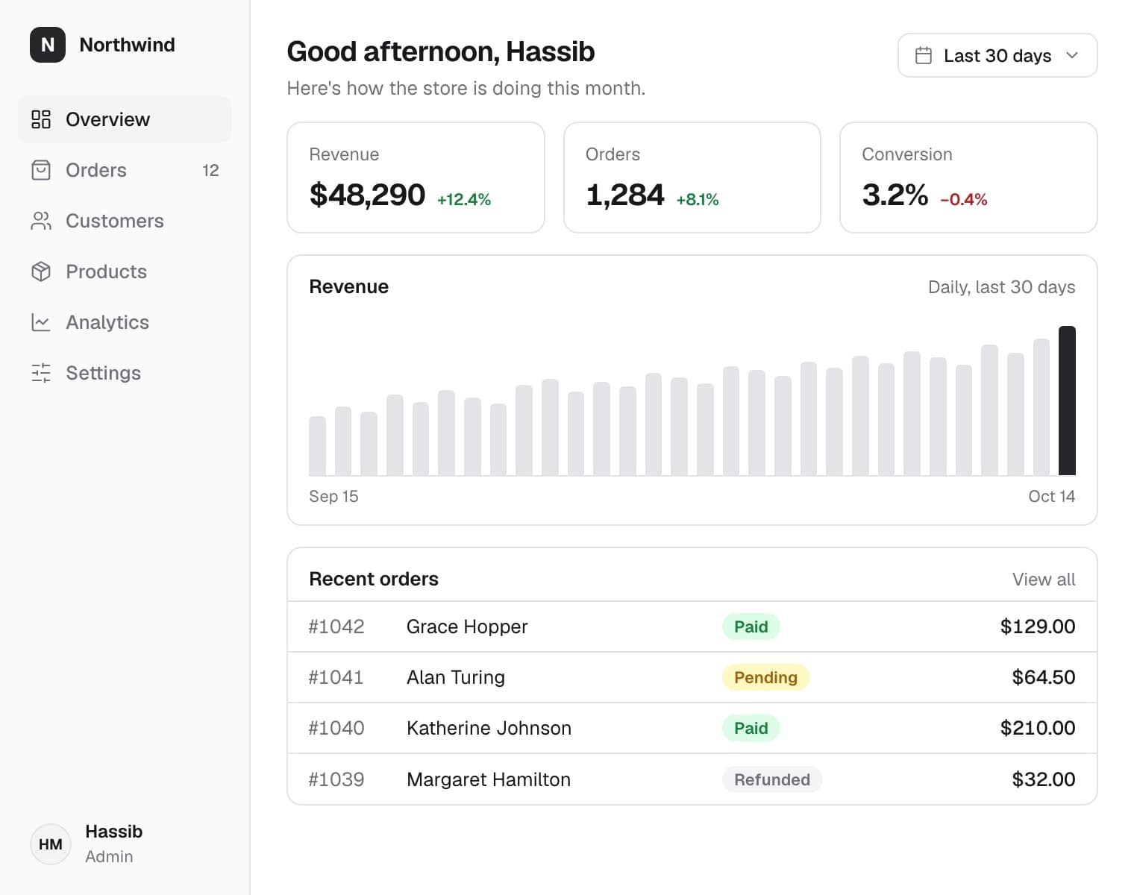Click the $32.00 amount
The height and width of the screenshot is (895, 1134).
pos(1044,779)
